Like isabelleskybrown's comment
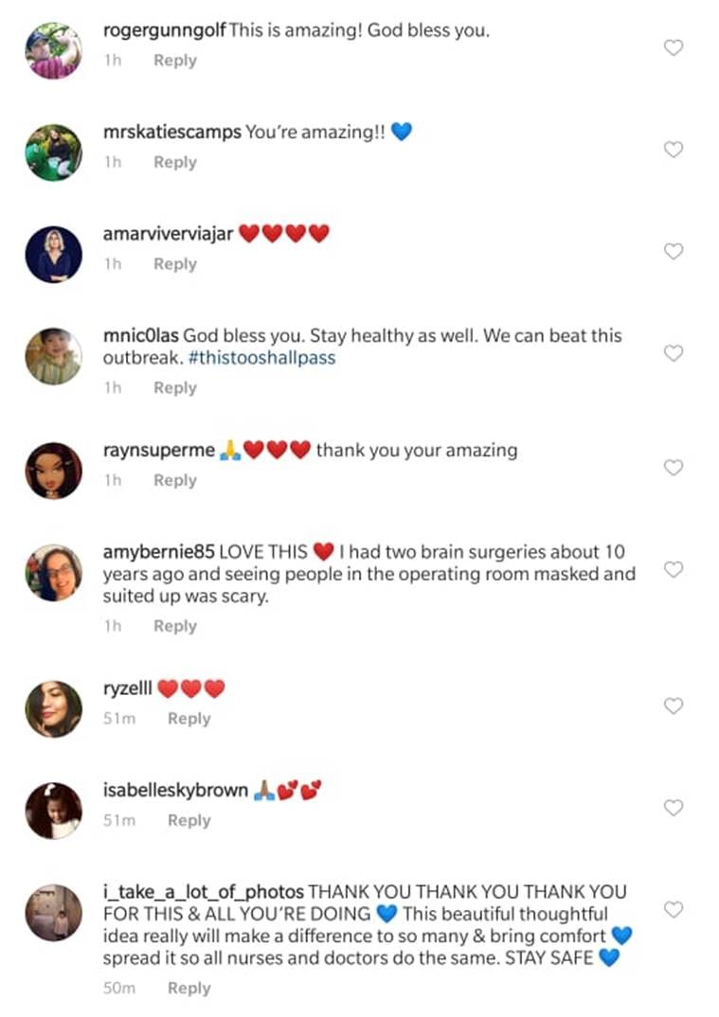This screenshot has height=1017, width=719. 673,809
